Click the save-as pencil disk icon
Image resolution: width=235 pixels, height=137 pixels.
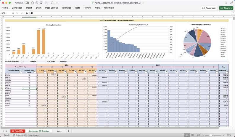point(41,3)
